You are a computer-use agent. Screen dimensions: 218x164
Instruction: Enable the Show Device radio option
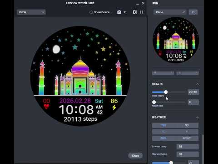(x=91, y=12)
